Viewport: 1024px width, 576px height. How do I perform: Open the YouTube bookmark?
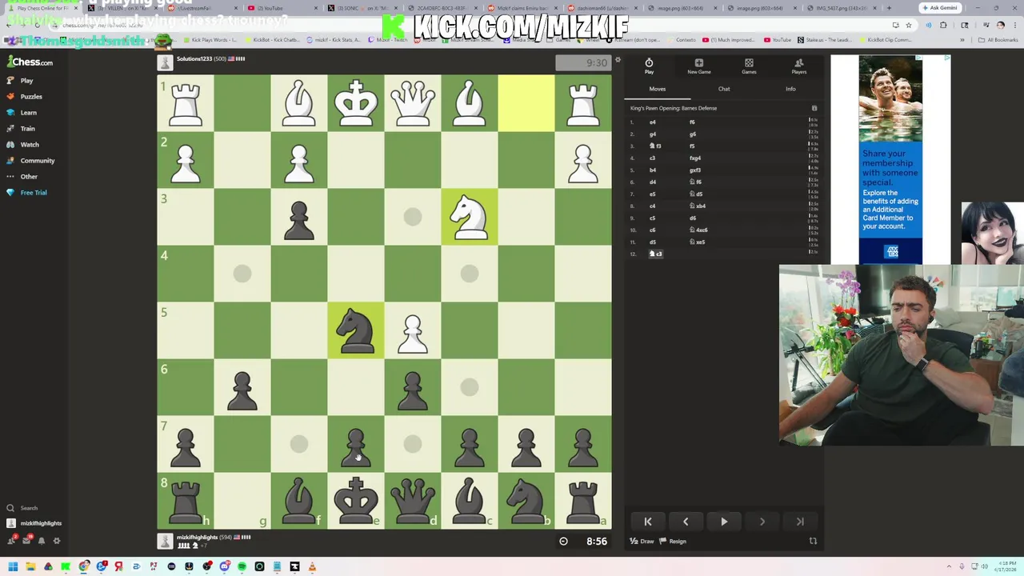coord(778,40)
